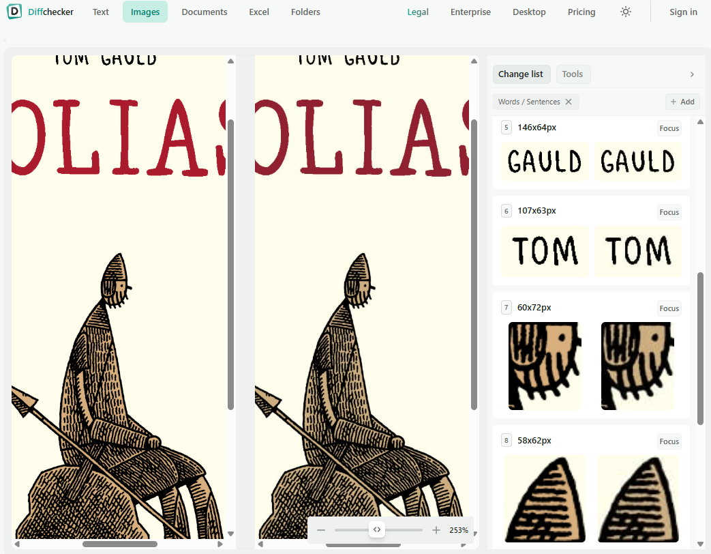Screen dimensions: 711x554
Task: Toggle the light/dark theme sun icon
Action: 625,12
